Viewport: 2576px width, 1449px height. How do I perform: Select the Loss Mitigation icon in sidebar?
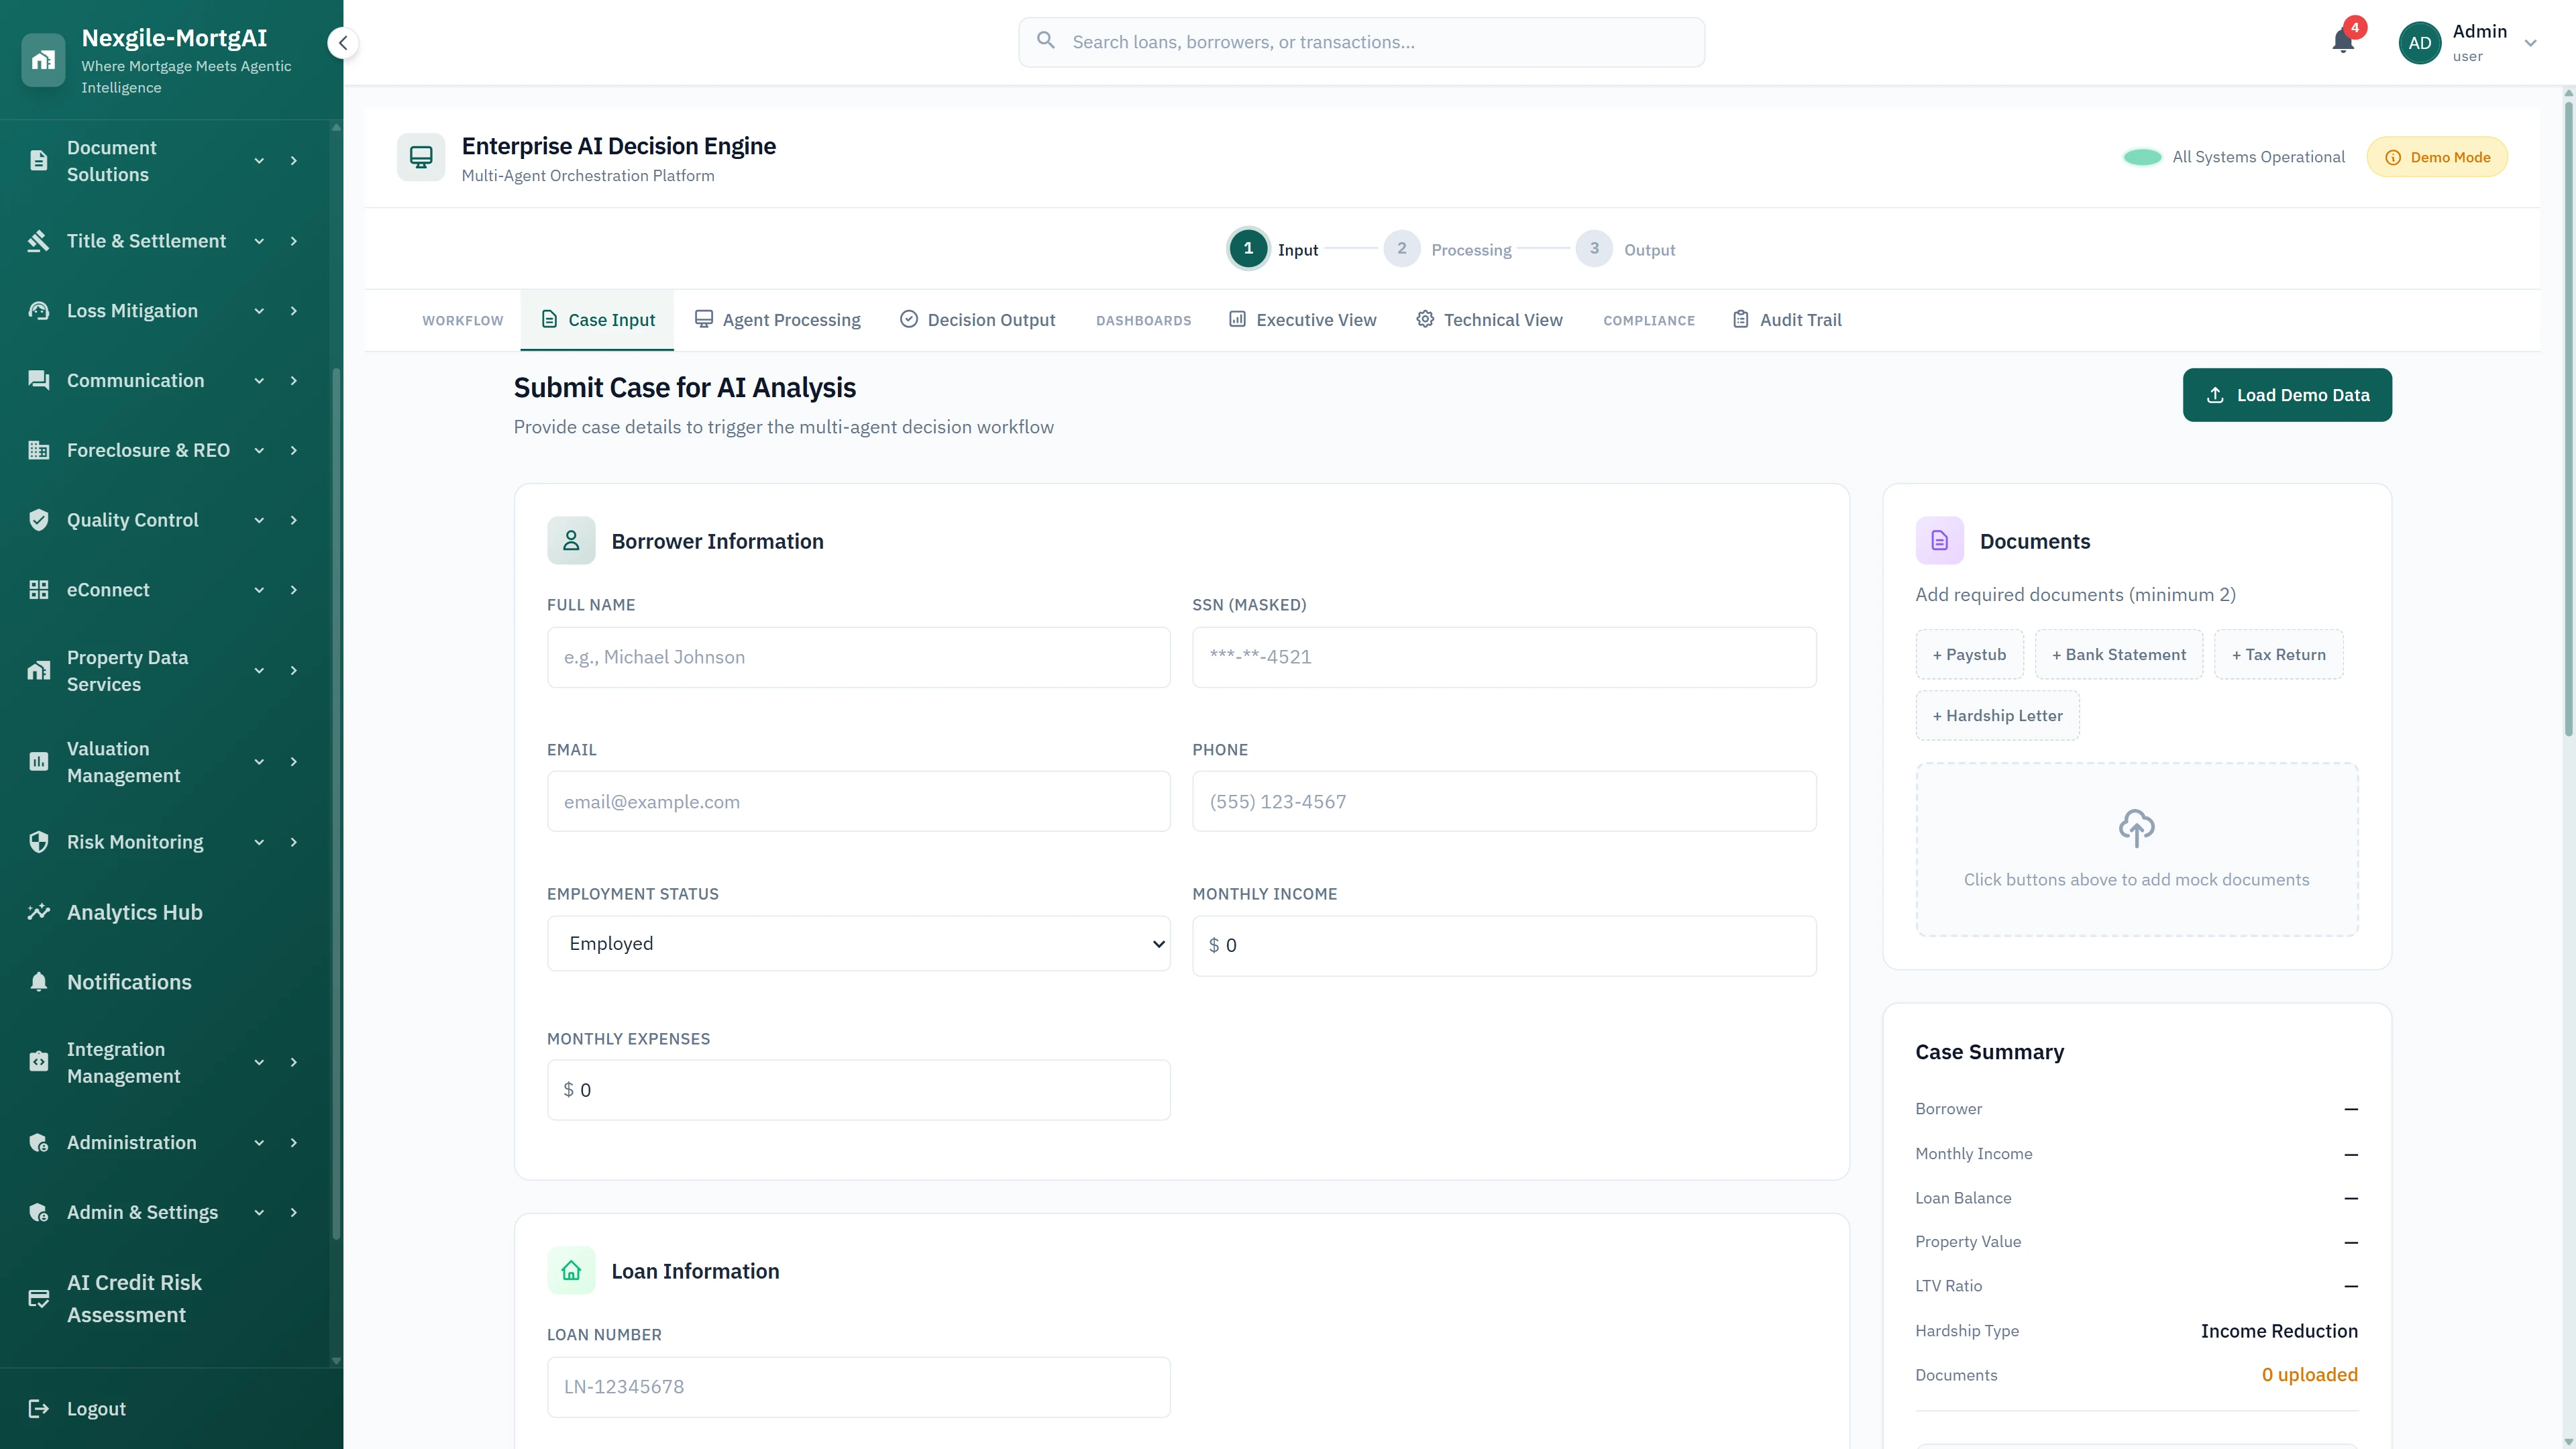tap(38, 310)
